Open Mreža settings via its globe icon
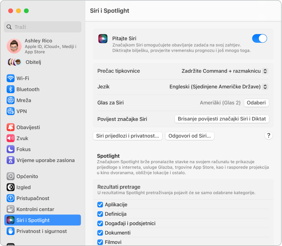282x246 pixels. [x=10, y=100]
